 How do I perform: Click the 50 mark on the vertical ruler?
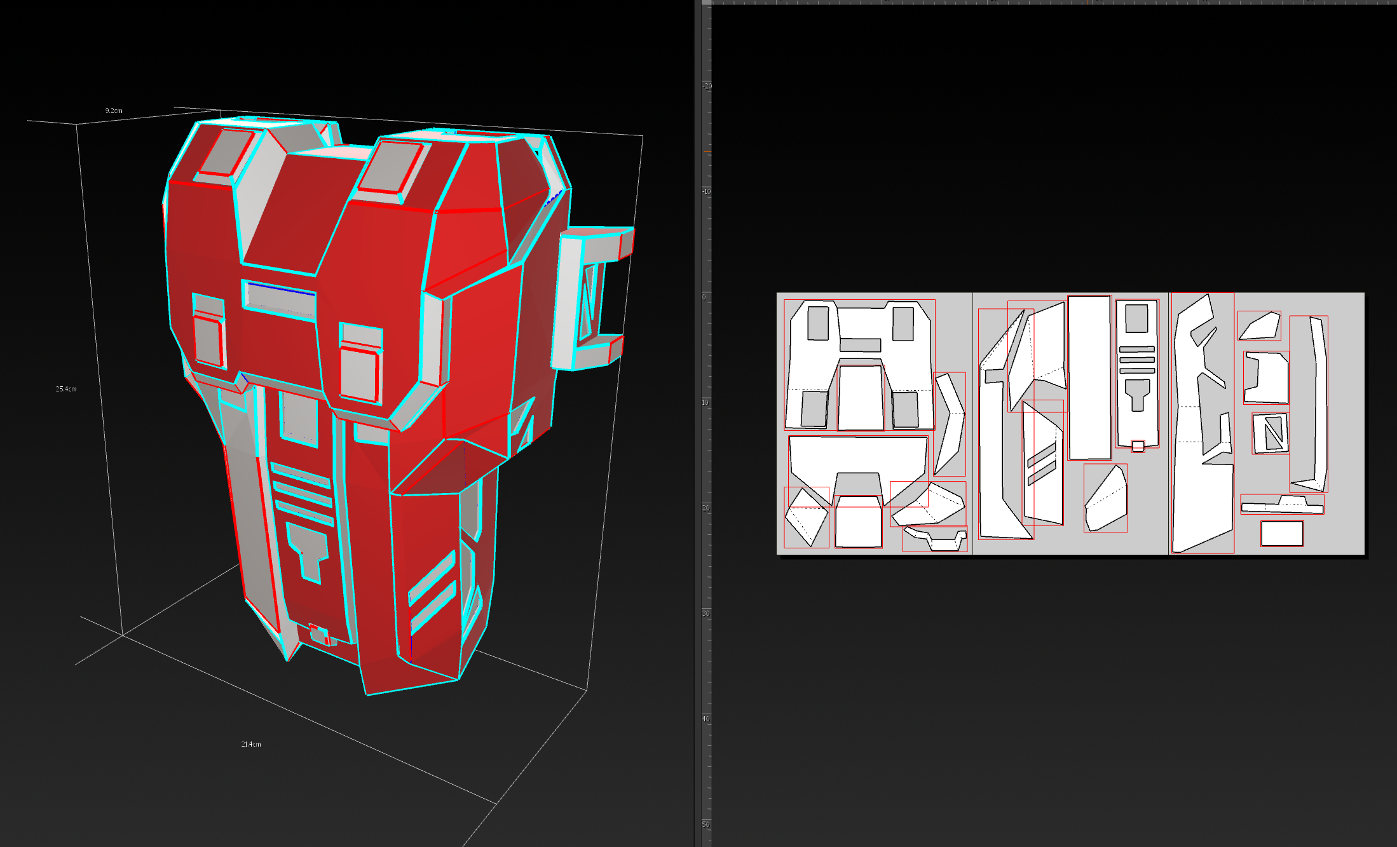(705, 824)
